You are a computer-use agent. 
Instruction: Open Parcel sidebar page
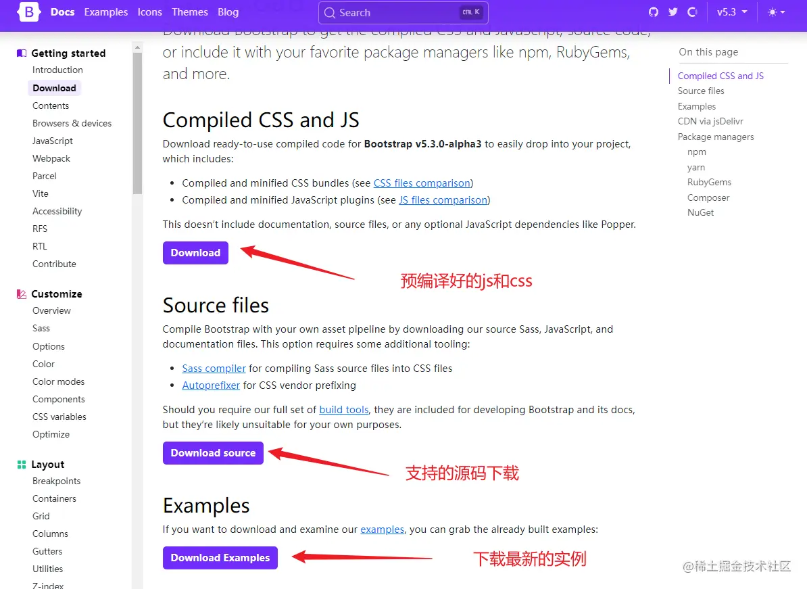(44, 176)
